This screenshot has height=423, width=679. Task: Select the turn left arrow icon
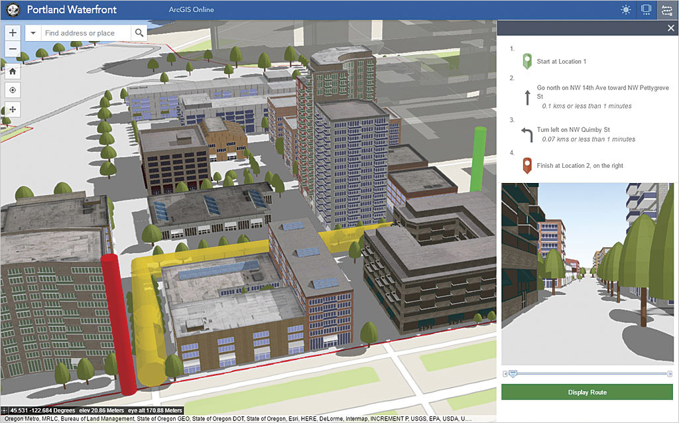[527, 135]
